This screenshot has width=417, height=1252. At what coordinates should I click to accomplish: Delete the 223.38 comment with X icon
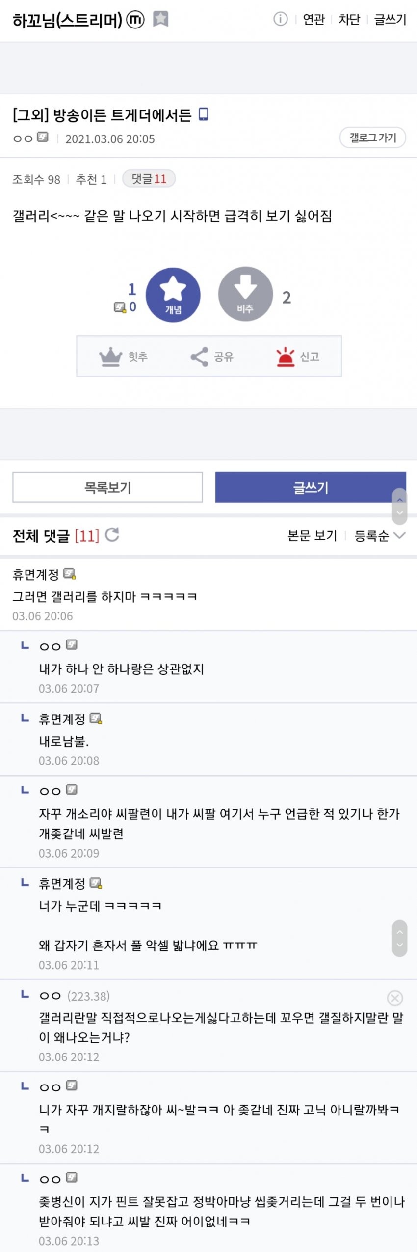point(395,998)
